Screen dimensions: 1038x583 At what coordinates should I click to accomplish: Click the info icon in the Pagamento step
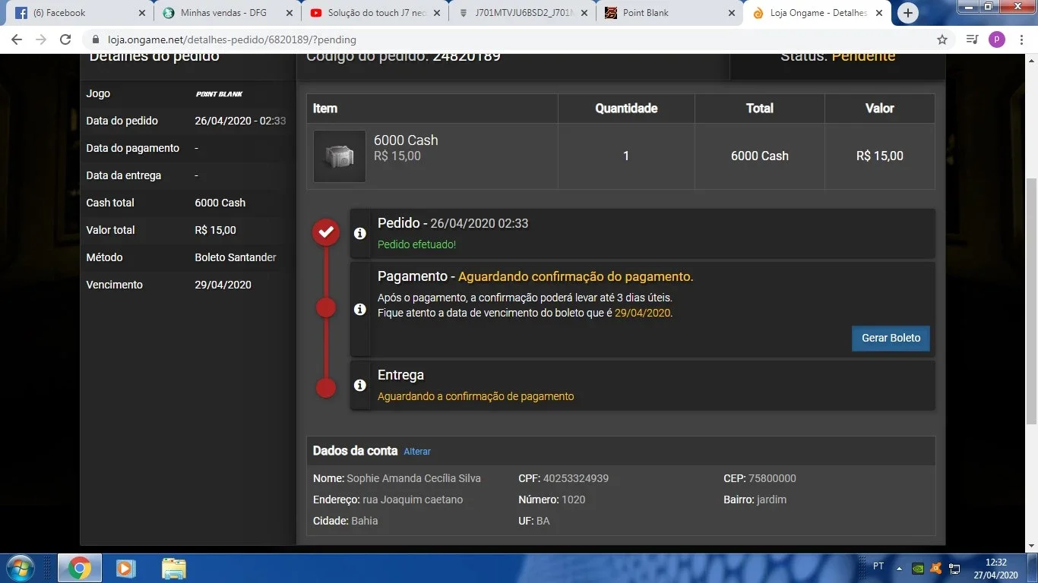pyautogui.click(x=360, y=310)
